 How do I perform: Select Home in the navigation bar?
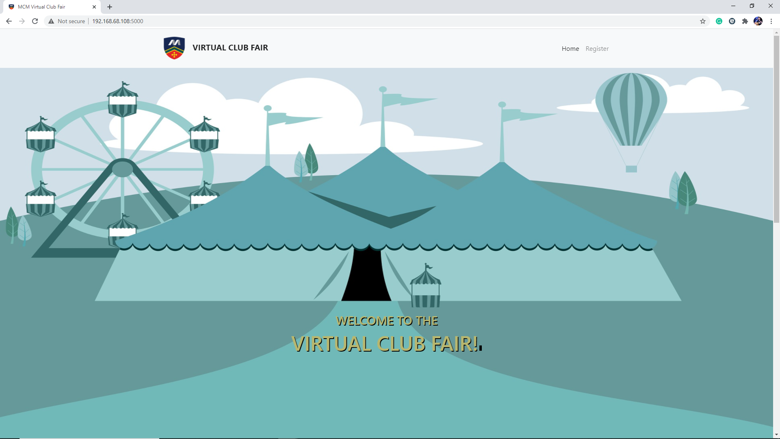(570, 48)
